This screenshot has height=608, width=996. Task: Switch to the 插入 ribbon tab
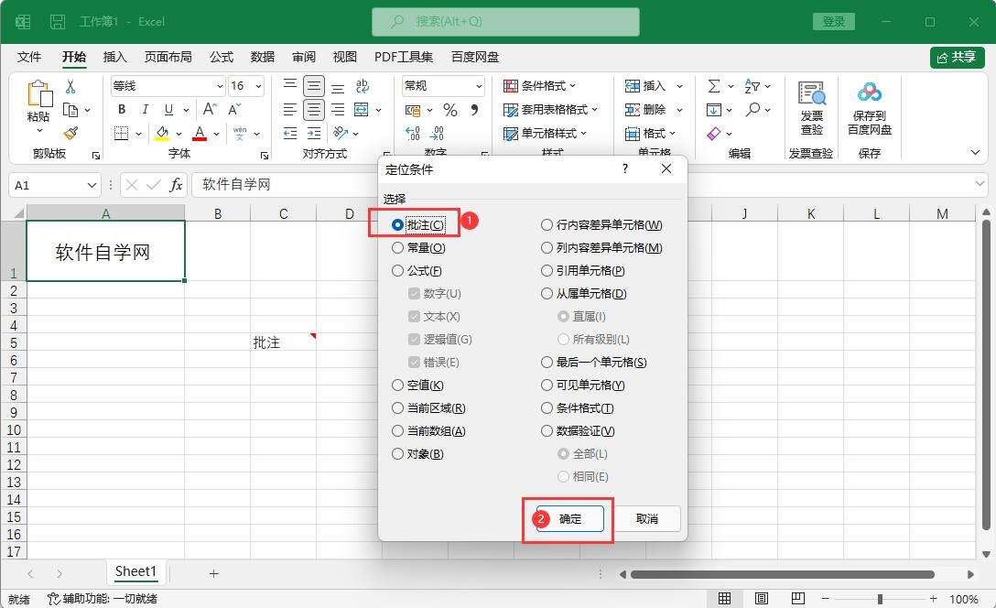tap(115, 57)
